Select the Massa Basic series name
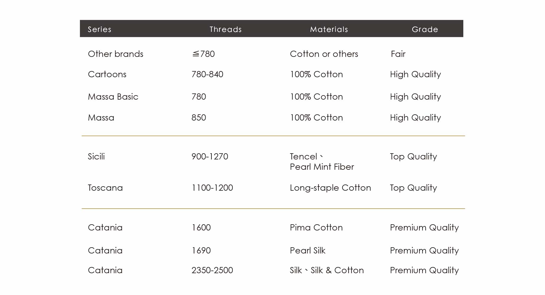Screen dimensions: 545x295 pyautogui.click(x=113, y=97)
